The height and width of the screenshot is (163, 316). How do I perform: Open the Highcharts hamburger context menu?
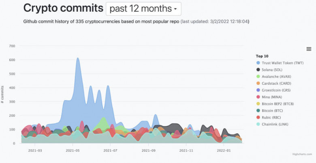[309, 49]
